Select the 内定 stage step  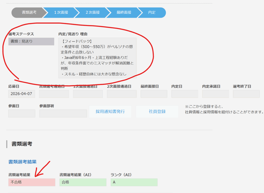click(152, 13)
